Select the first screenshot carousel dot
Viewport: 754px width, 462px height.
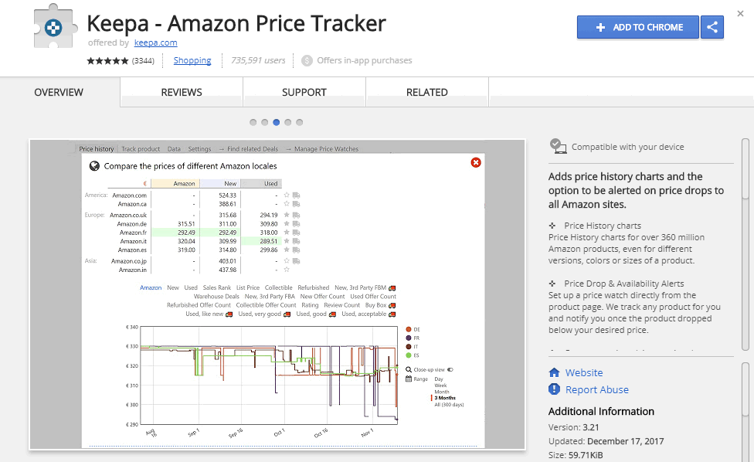coord(253,122)
